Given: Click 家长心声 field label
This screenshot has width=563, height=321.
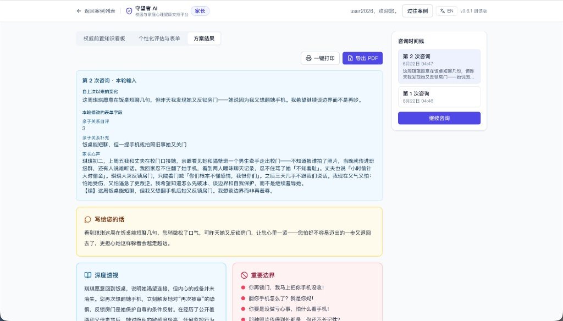Looking at the screenshot, I should pos(91,154).
